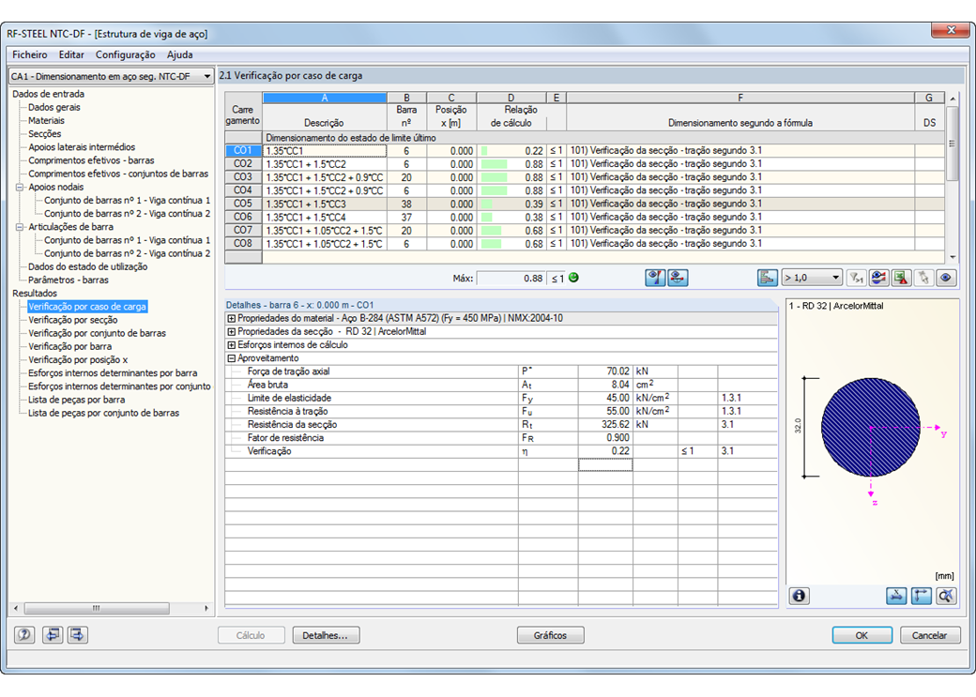Export table to Excel icon
Viewport: 976px width, 697px height.
(901, 279)
